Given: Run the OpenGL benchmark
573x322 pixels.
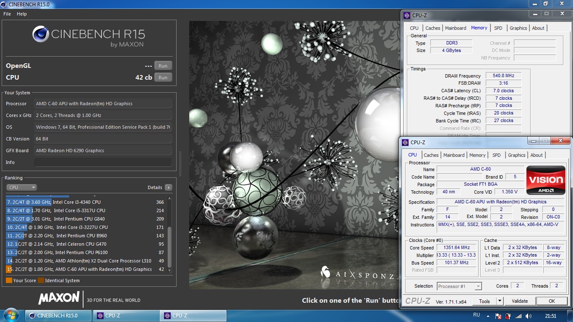Looking at the screenshot, I should 163,66.
